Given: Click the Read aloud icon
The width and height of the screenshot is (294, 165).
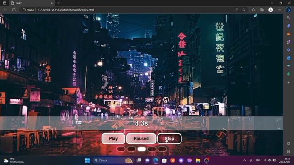Looking at the screenshot, I should pyautogui.click(x=237, y=10).
